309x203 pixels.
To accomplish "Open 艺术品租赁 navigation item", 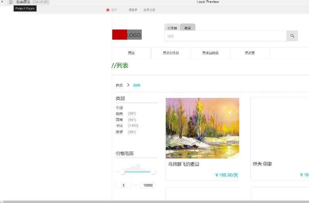I will (211, 53).
